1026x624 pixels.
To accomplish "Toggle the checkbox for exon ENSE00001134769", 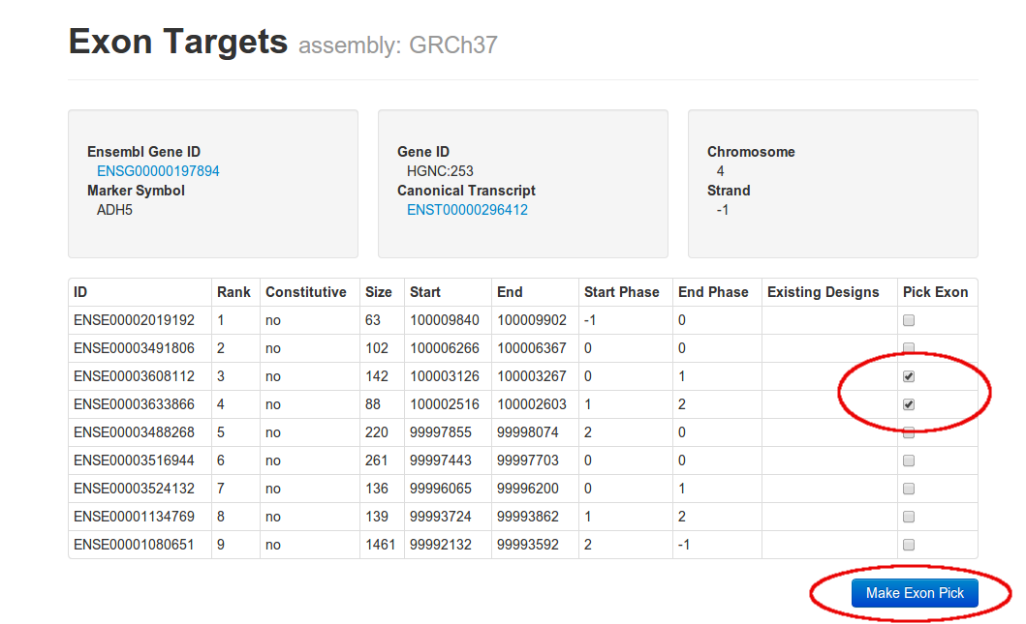I will [909, 517].
